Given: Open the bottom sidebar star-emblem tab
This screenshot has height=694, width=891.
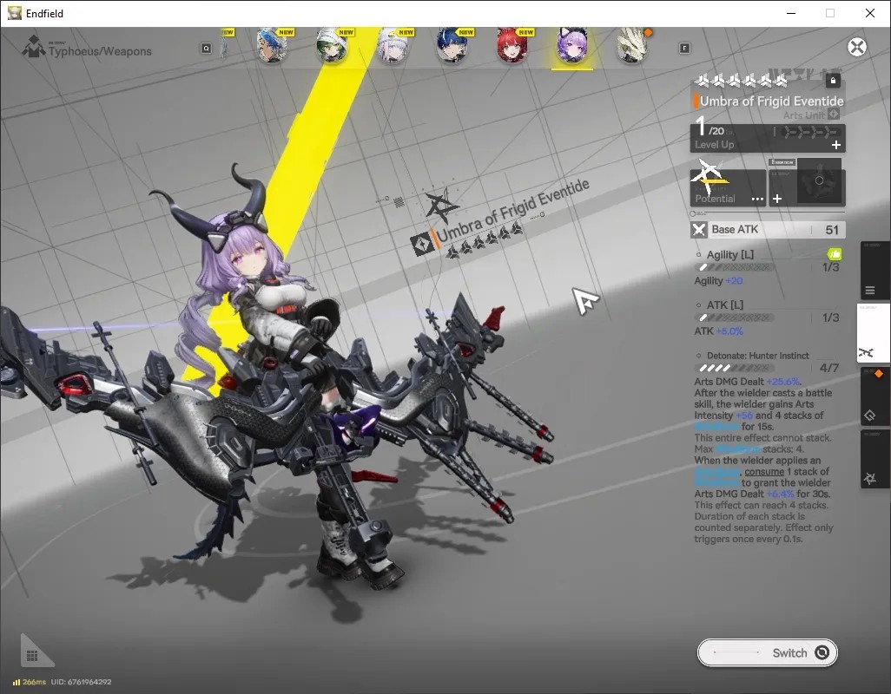Looking at the screenshot, I should [x=870, y=480].
